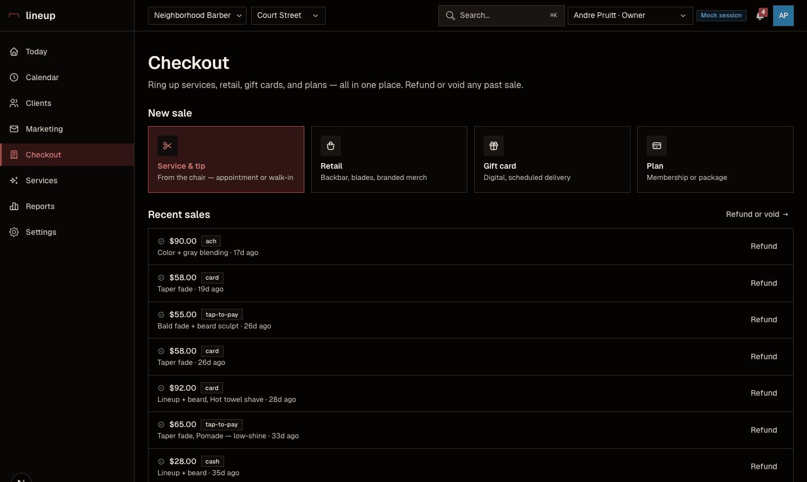Viewport: 807px width, 482px height.
Task: Refund the $65.00 Taper fade, Pomade sale
Action: [764, 430]
